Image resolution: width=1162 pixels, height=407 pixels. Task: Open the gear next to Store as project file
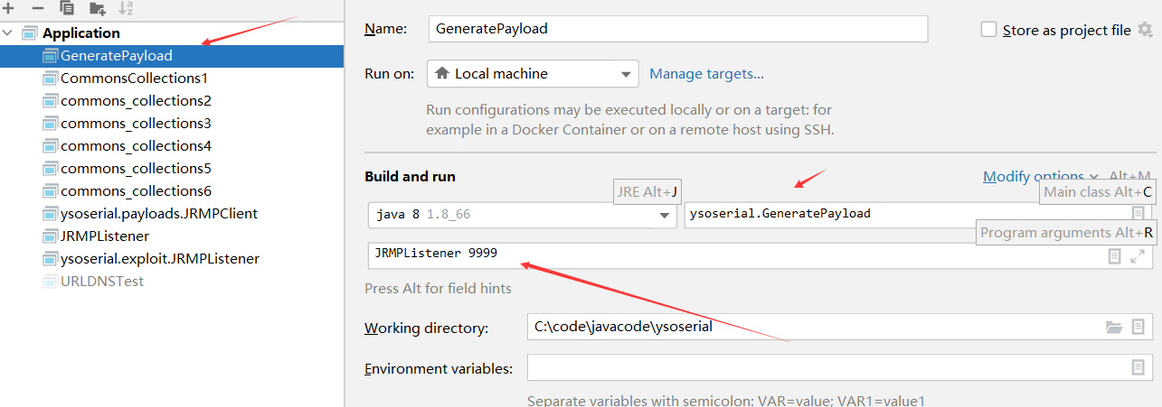click(1145, 30)
